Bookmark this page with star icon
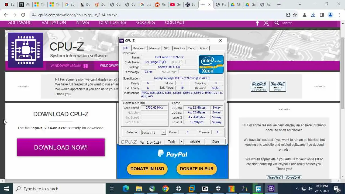 coord(295,15)
